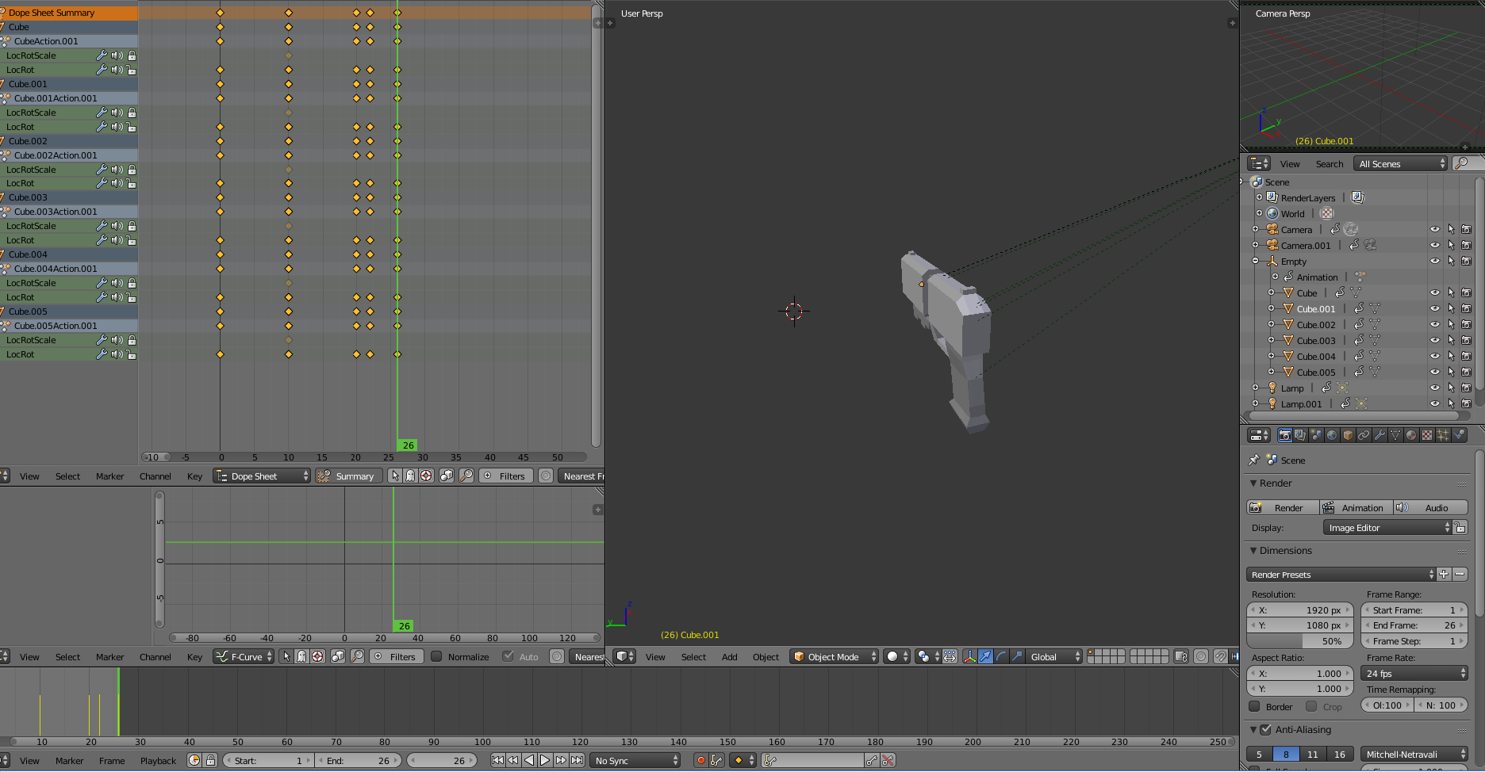1485x772 pixels.
Task: Open the Particles properties tab sparkle icon
Action: pos(1443,435)
